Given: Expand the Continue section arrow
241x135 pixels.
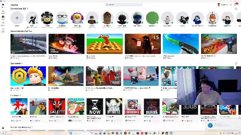Looking at the screenshot, I should [20, 96].
